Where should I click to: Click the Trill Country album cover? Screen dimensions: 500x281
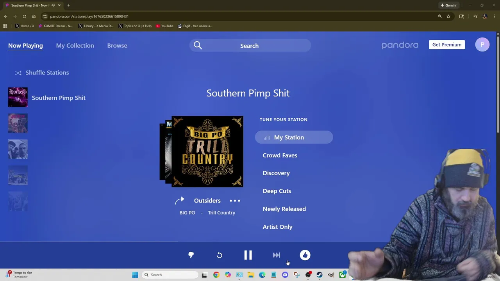(x=207, y=151)
